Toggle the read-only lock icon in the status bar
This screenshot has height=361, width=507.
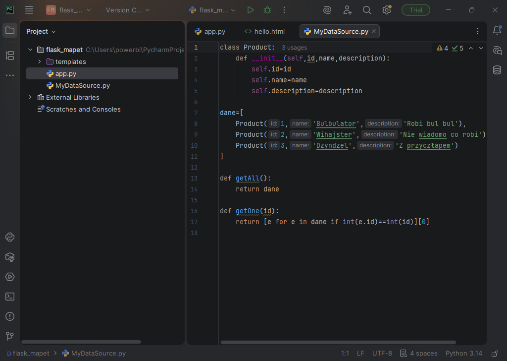[495, 353]
